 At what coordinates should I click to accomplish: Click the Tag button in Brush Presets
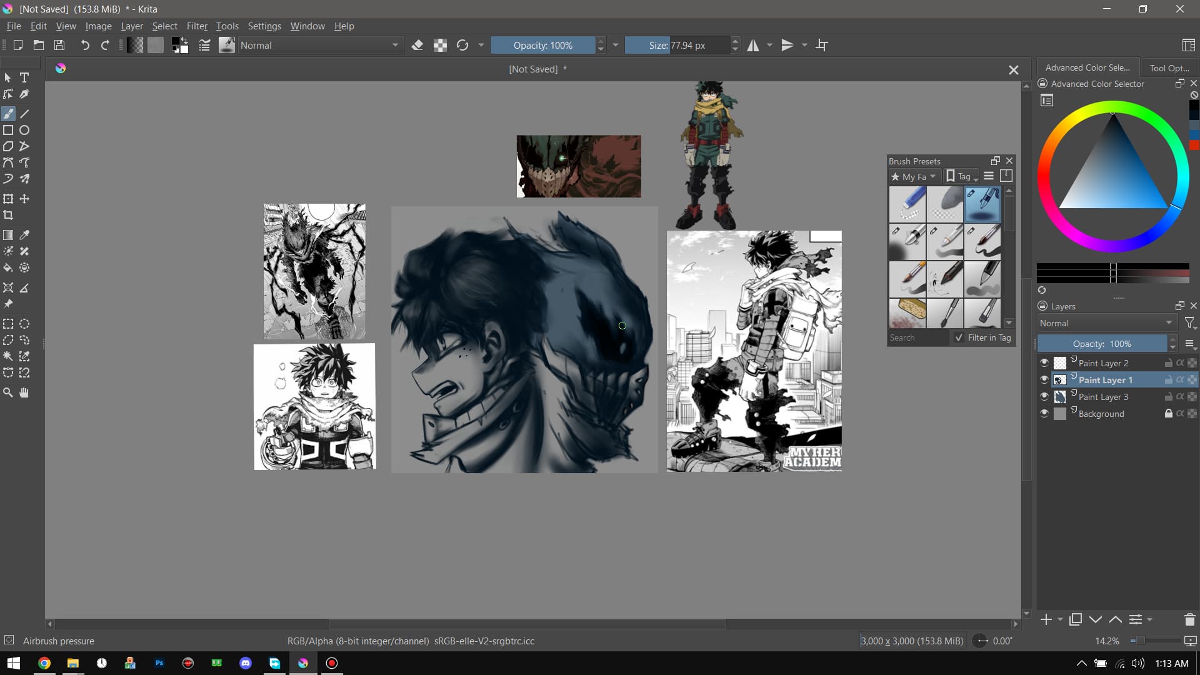(961, 176)
